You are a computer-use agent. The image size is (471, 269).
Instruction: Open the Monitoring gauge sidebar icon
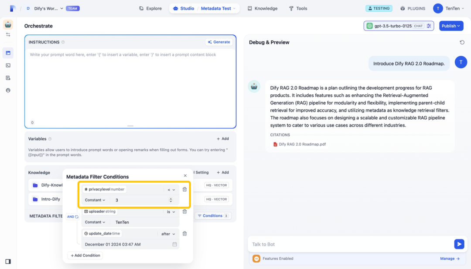click(x=8, y=90)
